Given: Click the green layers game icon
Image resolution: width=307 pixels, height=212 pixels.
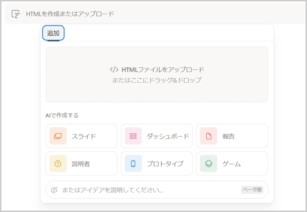Looking at the screenshot, I should [209, 163].
